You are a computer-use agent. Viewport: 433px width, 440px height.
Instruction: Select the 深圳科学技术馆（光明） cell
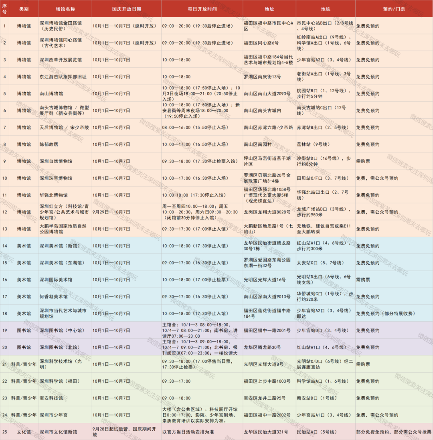point(65,364)
